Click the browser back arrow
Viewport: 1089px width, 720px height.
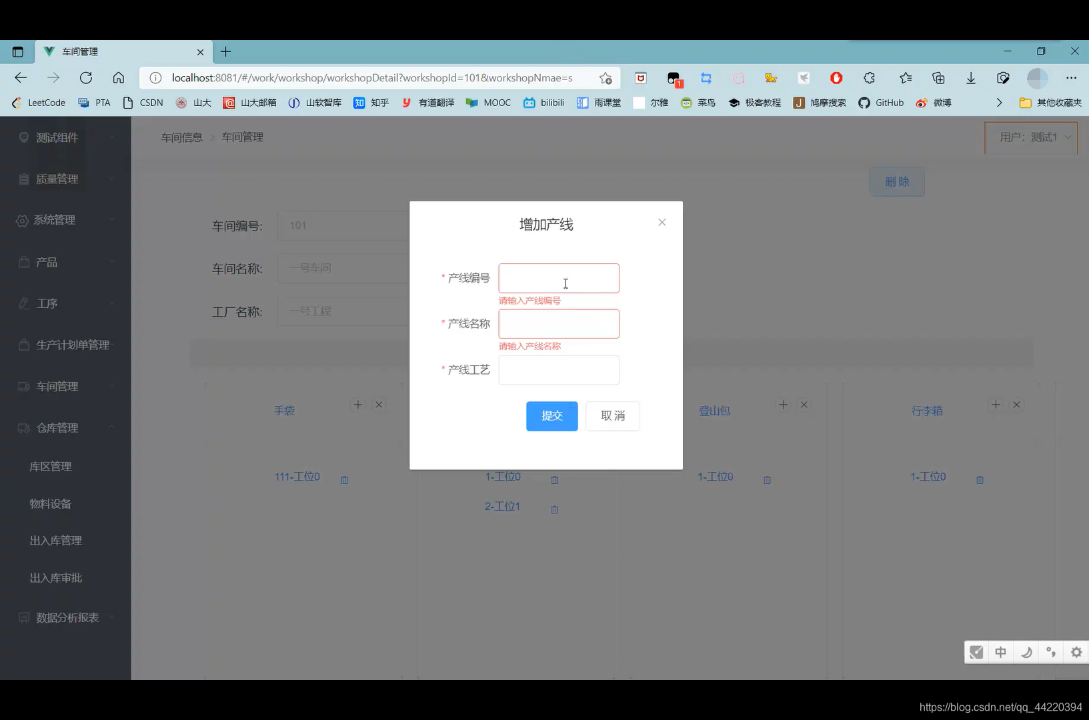click(x=21, y=78)
